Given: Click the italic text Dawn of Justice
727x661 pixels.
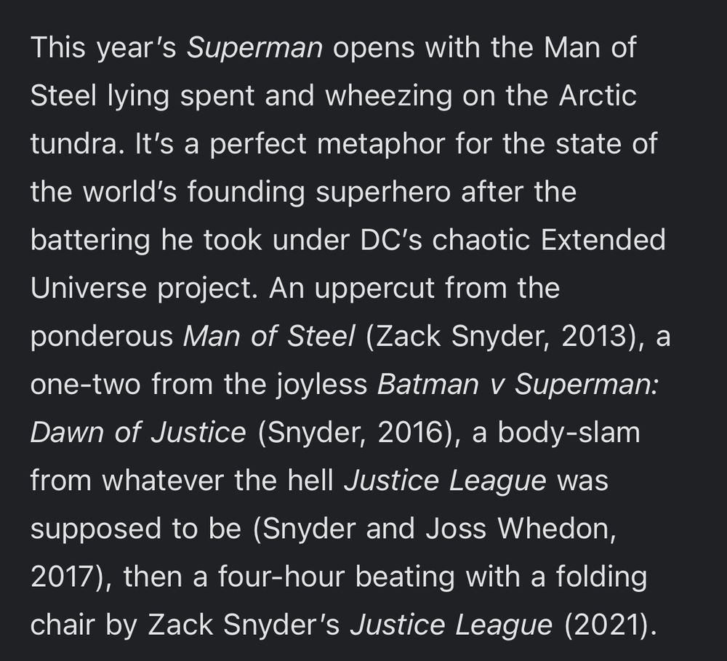Looking at the screenshot, I should [x=137, y=433].
